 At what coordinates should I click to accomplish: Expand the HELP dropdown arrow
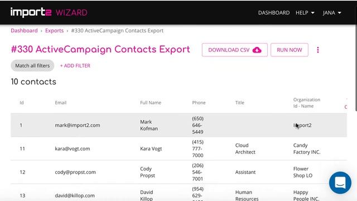(313, 13)
